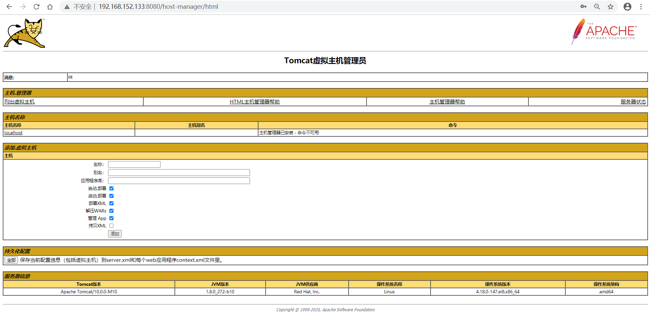Click the address bar URL

coord(158,7)
